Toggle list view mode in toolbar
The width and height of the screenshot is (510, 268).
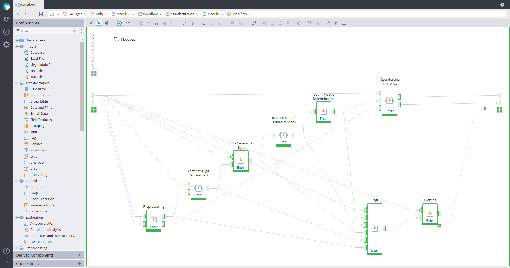coord(128,23)
